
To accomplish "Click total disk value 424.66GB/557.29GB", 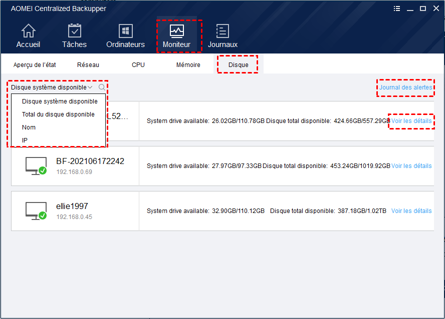I will coord(362,121).
